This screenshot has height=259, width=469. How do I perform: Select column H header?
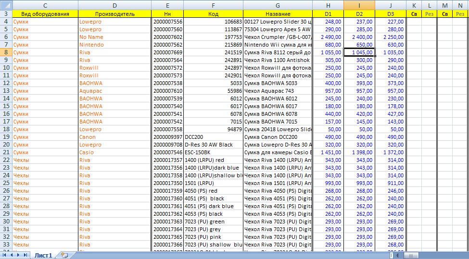[328, 5]
